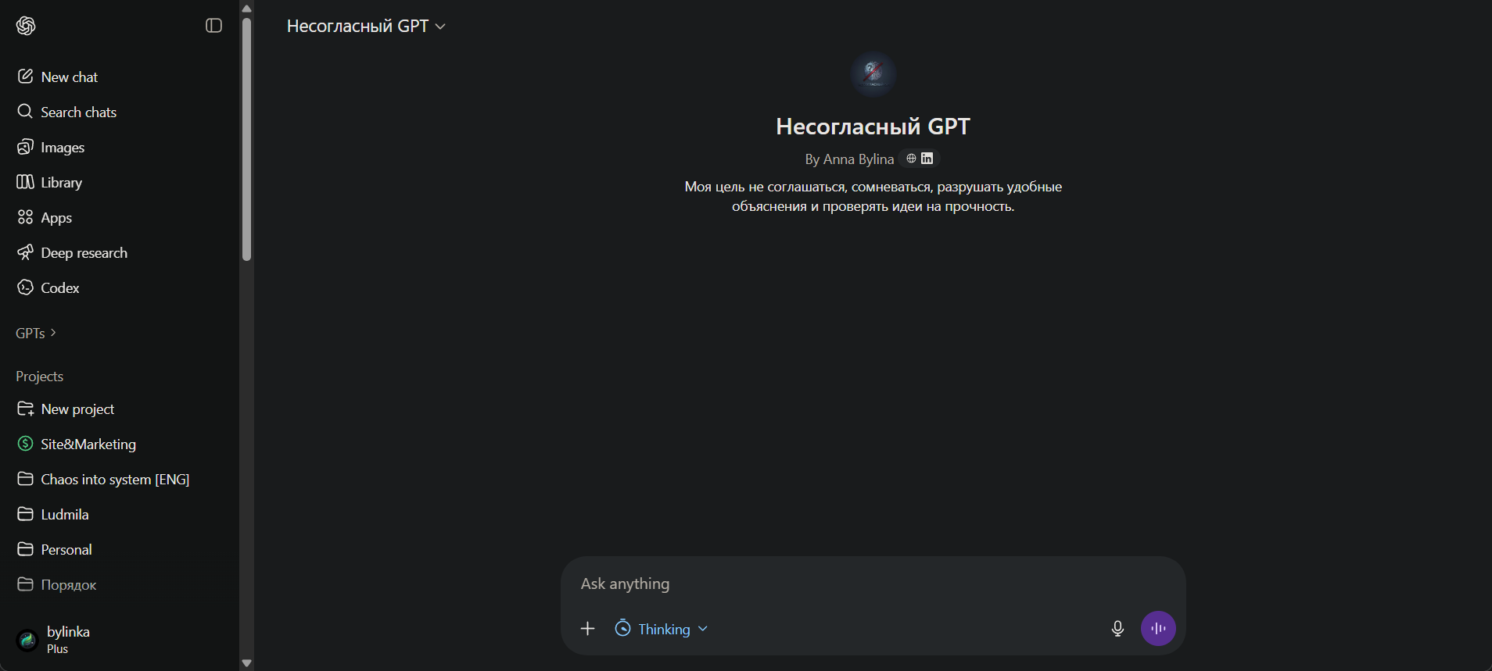Create a New project
This screenshot has width=1492, height=671.
(120, 409)
